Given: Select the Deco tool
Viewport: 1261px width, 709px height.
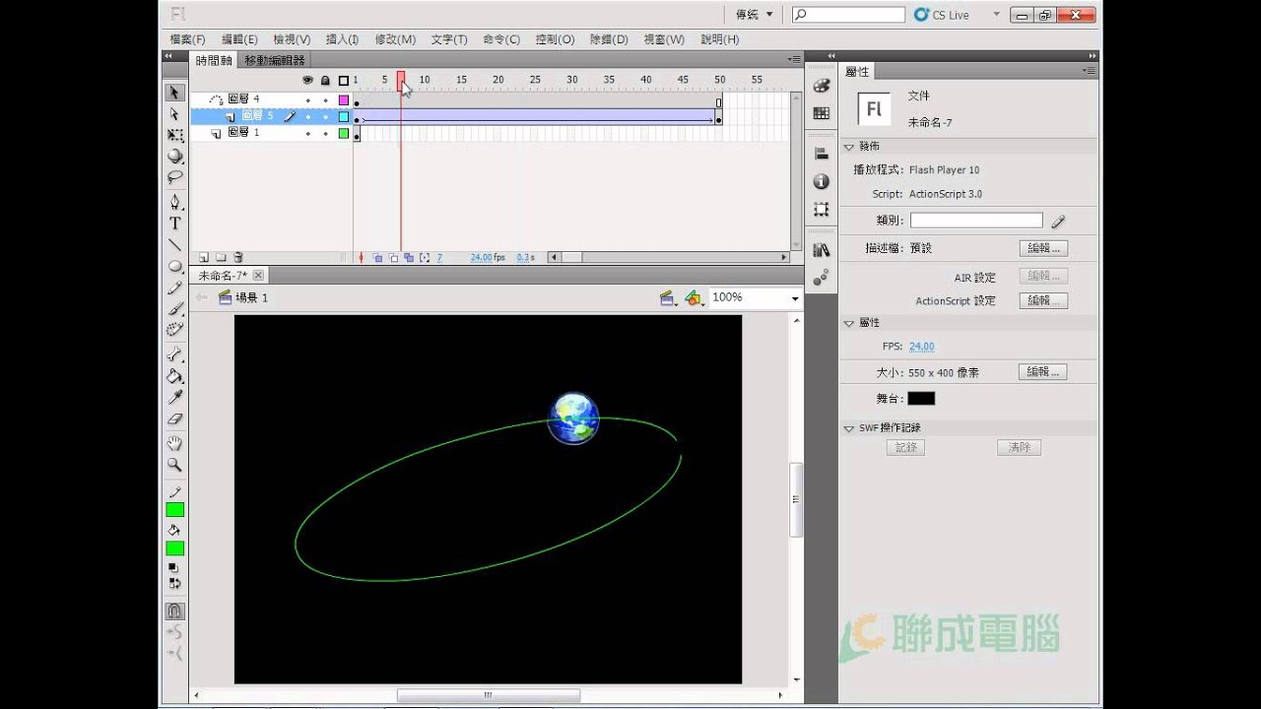Looking at the screenshot, I should click(174, 329).
